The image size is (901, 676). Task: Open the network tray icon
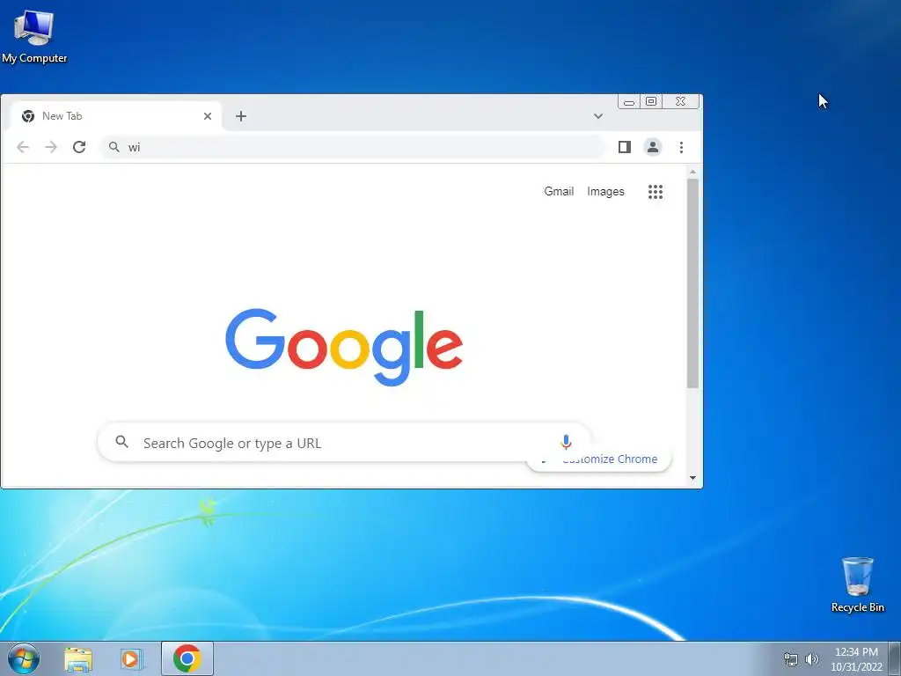click(x=791, y=659)
